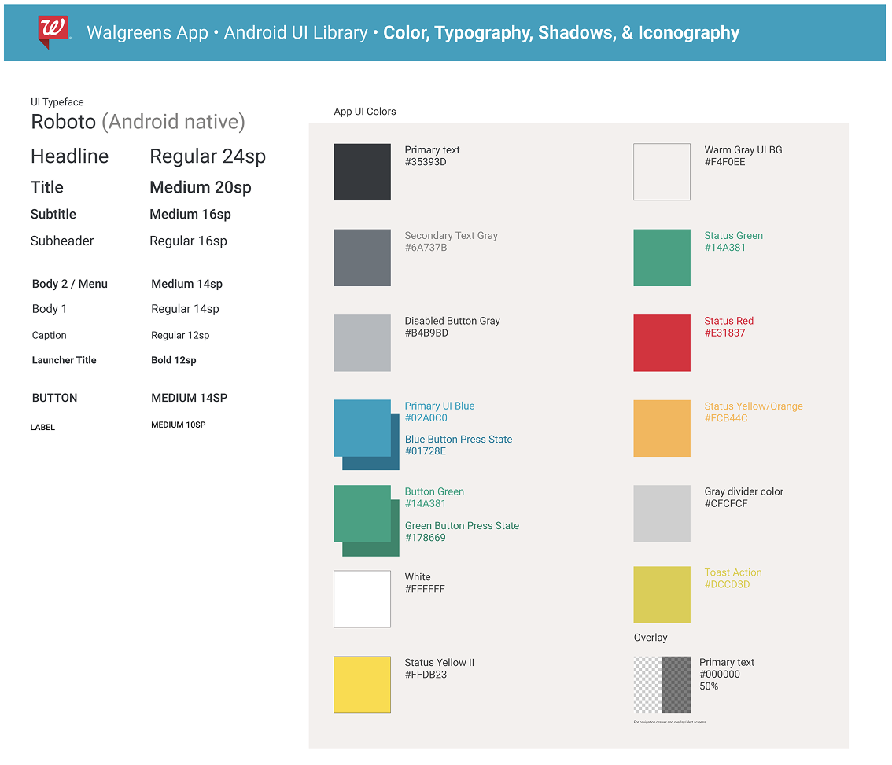This screenshot has height=765, width=892.
Task: Click hex code '#CFCFCF'
Action: click(x=726, y=503)
